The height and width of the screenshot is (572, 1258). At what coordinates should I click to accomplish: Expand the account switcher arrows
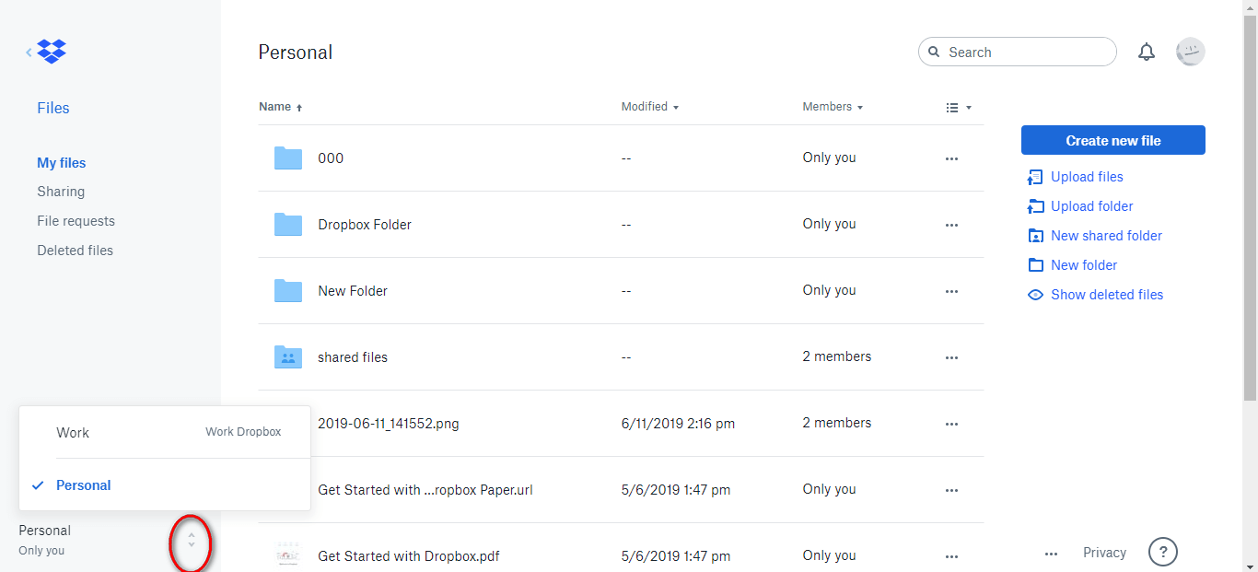[191, 540]
